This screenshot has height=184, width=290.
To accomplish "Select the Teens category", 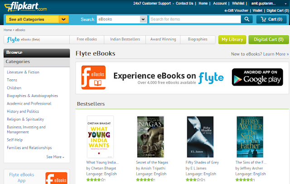I will coord(12,80).
